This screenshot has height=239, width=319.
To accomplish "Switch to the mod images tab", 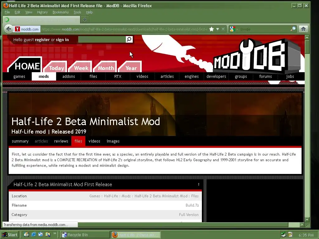I will [113, 141].
